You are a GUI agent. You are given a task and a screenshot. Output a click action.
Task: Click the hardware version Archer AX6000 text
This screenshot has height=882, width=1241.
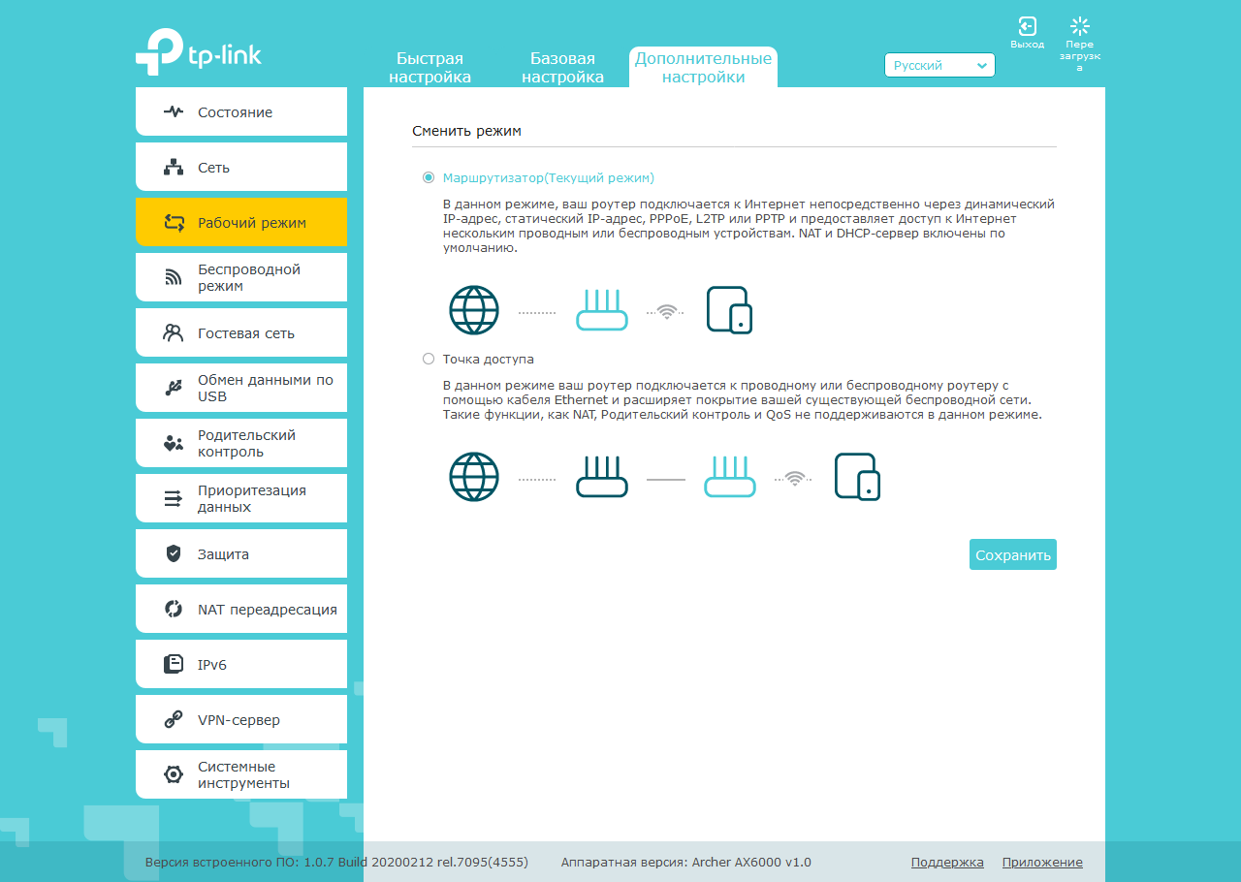[x=686, y=862]
